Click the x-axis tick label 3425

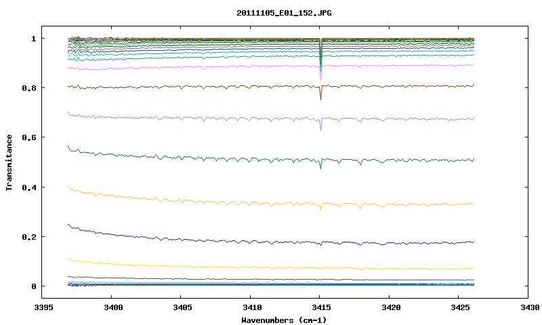[460, 307]
